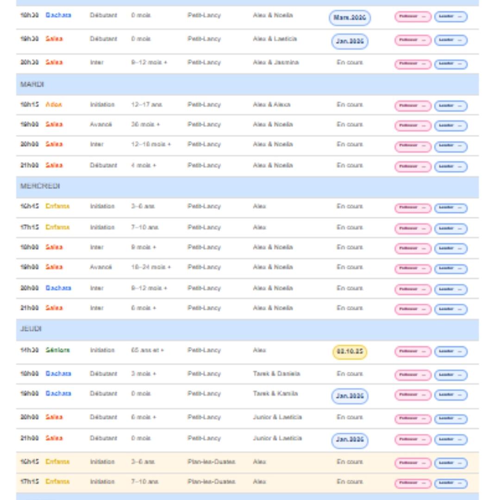Select Follower in Junior & Laeticia 6 mois + row

tap(413, 419)
